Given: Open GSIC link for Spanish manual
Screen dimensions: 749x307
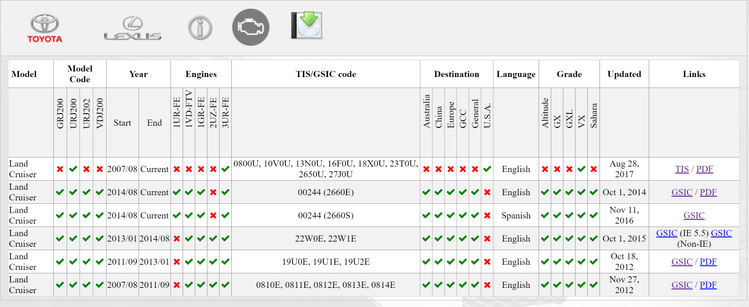Looking at the screenshot, I should coord(694,215).
